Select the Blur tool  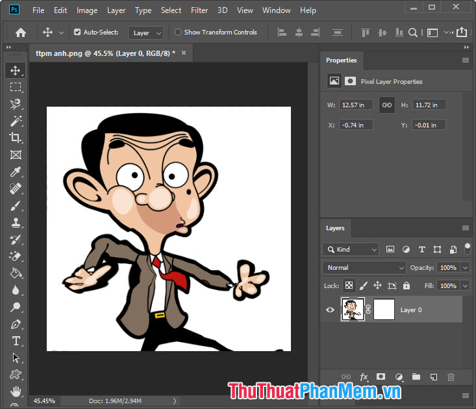[15, 290]
